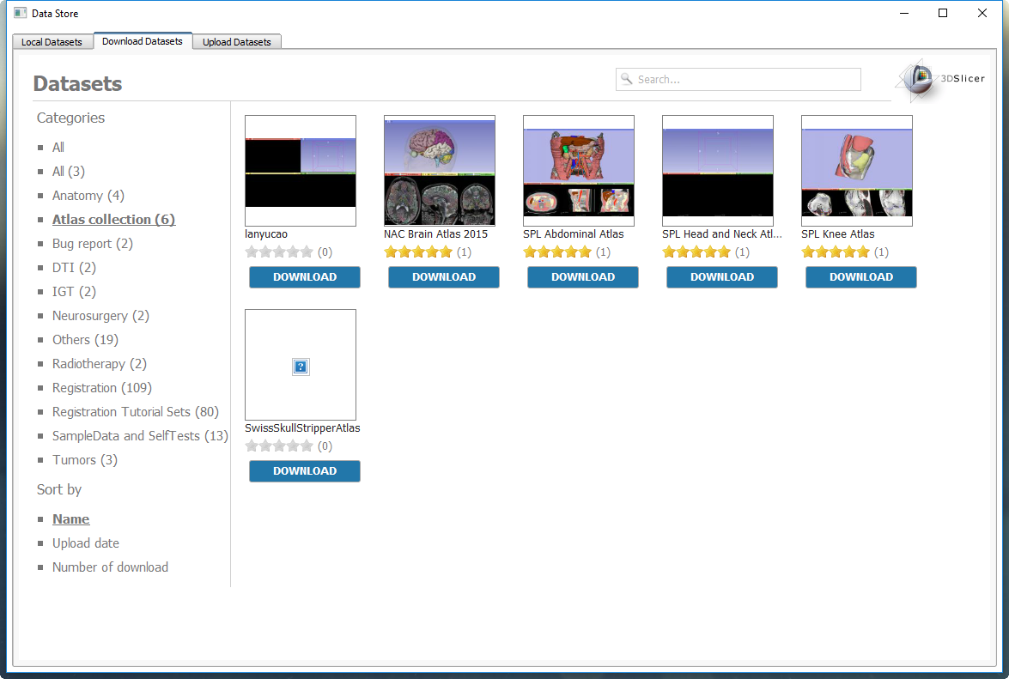Switch to the Local Datasets tab
Image resolution: width=1009 pixels, height=679 pixels.
click(x=52, y=42)
